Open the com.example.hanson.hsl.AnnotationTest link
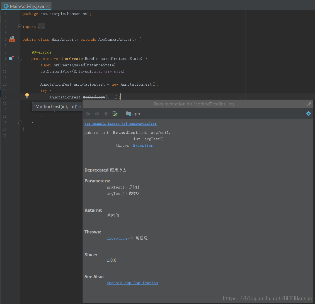 120,124
